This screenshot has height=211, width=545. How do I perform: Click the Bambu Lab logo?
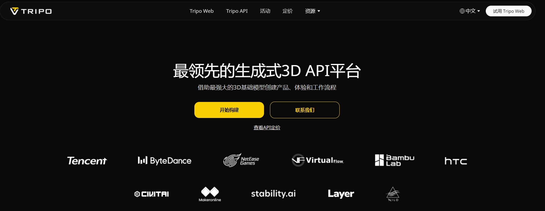(394, 160)
